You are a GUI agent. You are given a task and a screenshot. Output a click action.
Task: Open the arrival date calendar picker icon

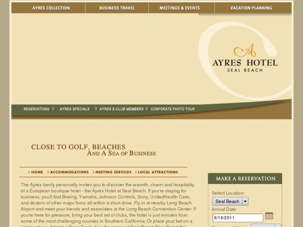(x=269, y=216)
